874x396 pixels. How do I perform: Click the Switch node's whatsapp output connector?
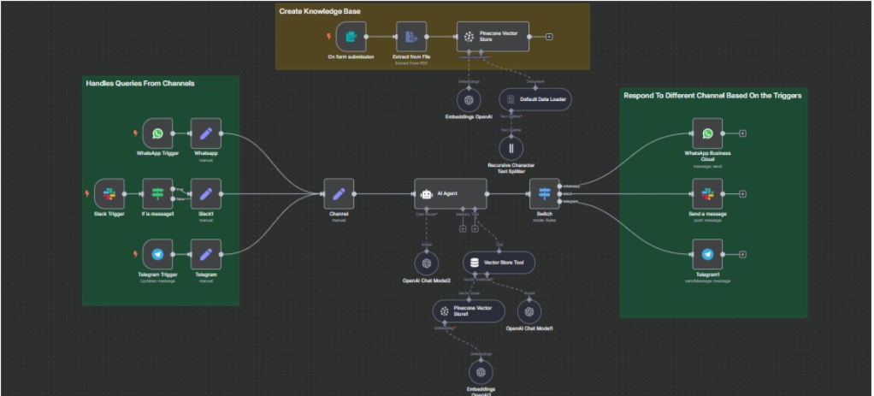coord(559,186)
